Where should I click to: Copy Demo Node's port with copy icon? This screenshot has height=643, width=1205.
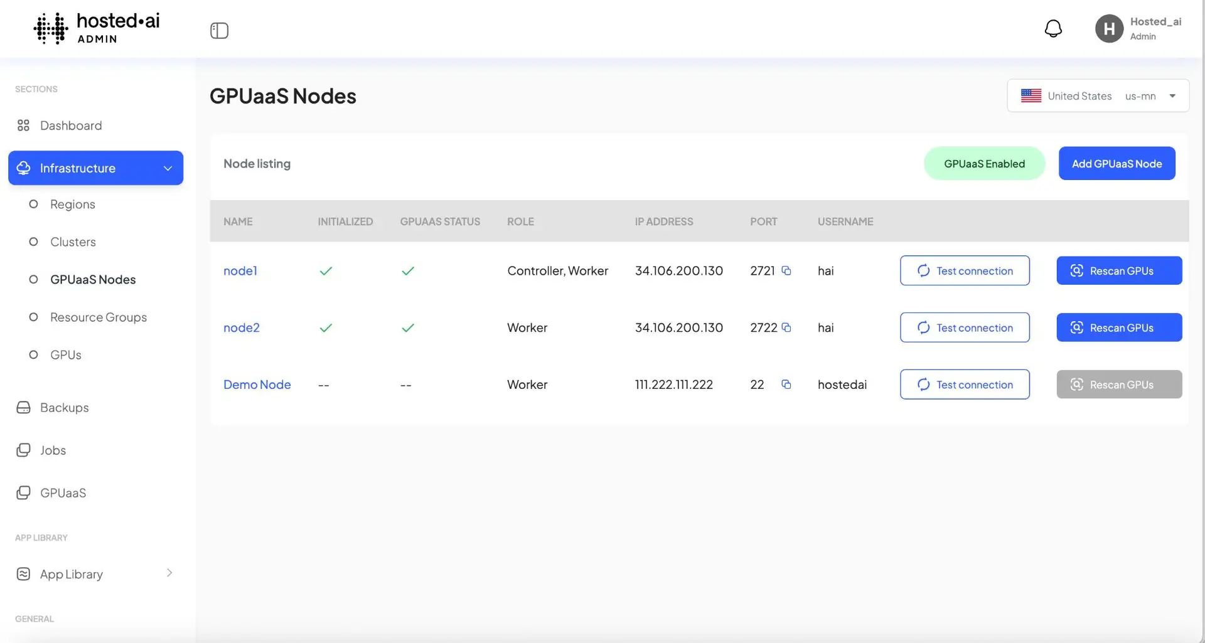[787, 384]
